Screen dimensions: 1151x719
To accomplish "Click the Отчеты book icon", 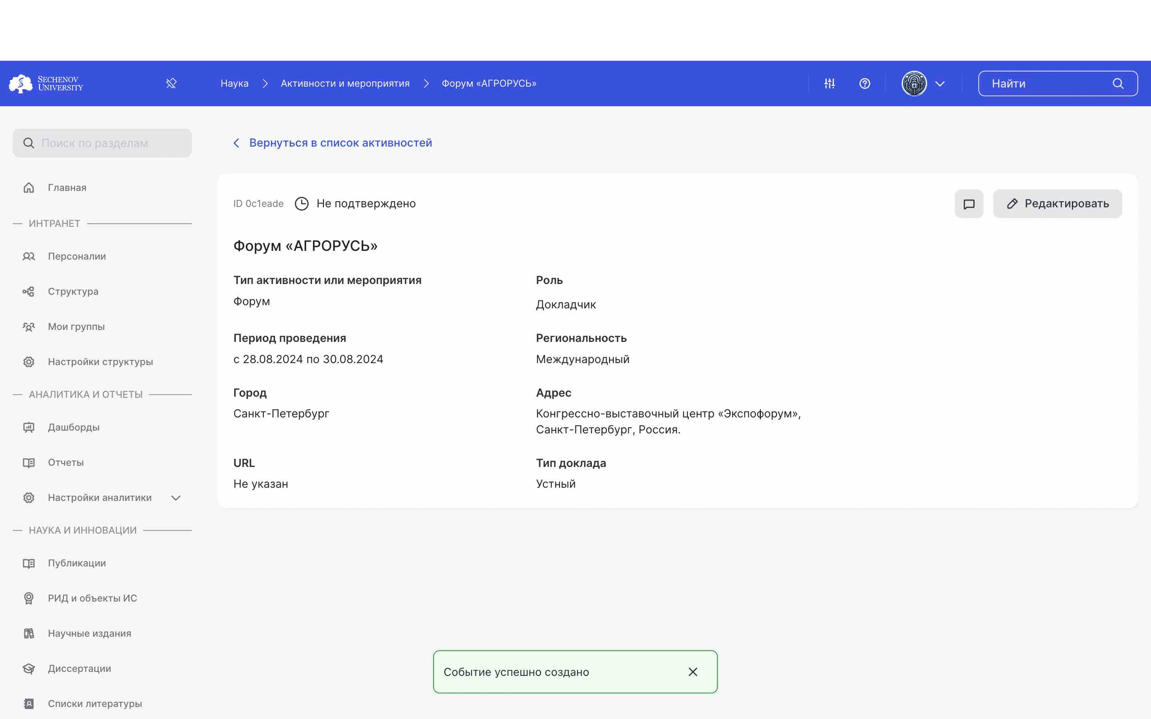I will pos(28,463).
